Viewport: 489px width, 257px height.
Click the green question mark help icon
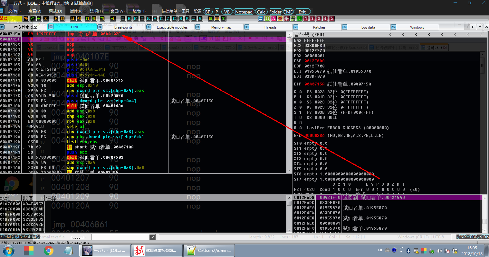(223, 18)
